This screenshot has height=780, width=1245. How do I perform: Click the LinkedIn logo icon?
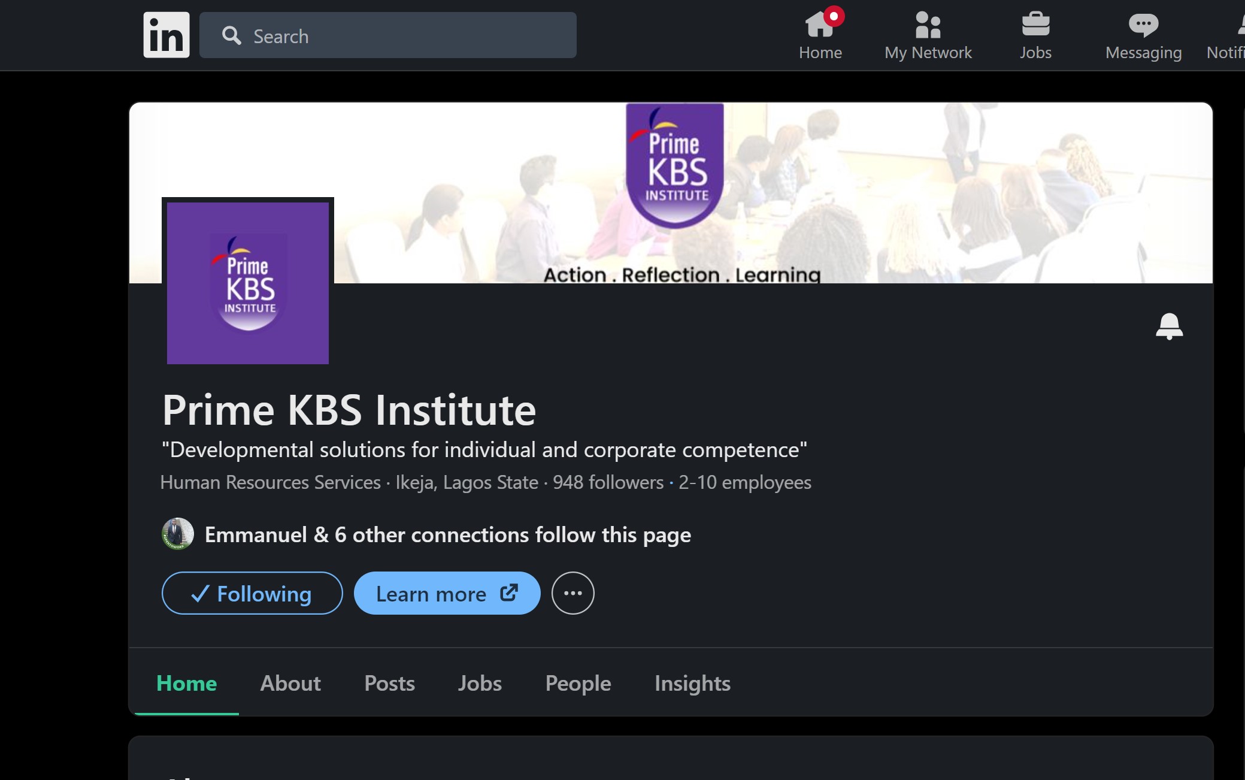[166, 35]
